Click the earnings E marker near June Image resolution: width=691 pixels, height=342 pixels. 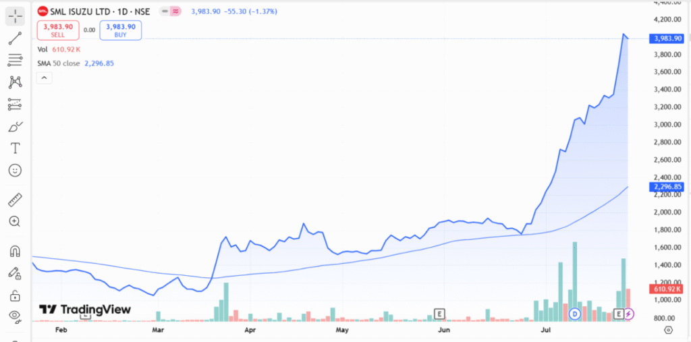[x=439, y=314]
